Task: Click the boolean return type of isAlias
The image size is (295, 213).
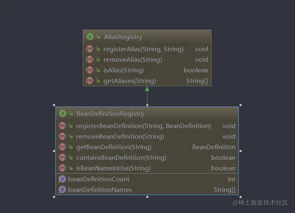Action: [196, 70]
